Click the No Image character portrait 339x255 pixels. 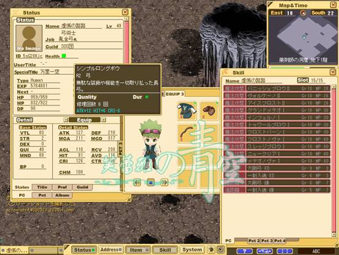(x=29, y=38)
